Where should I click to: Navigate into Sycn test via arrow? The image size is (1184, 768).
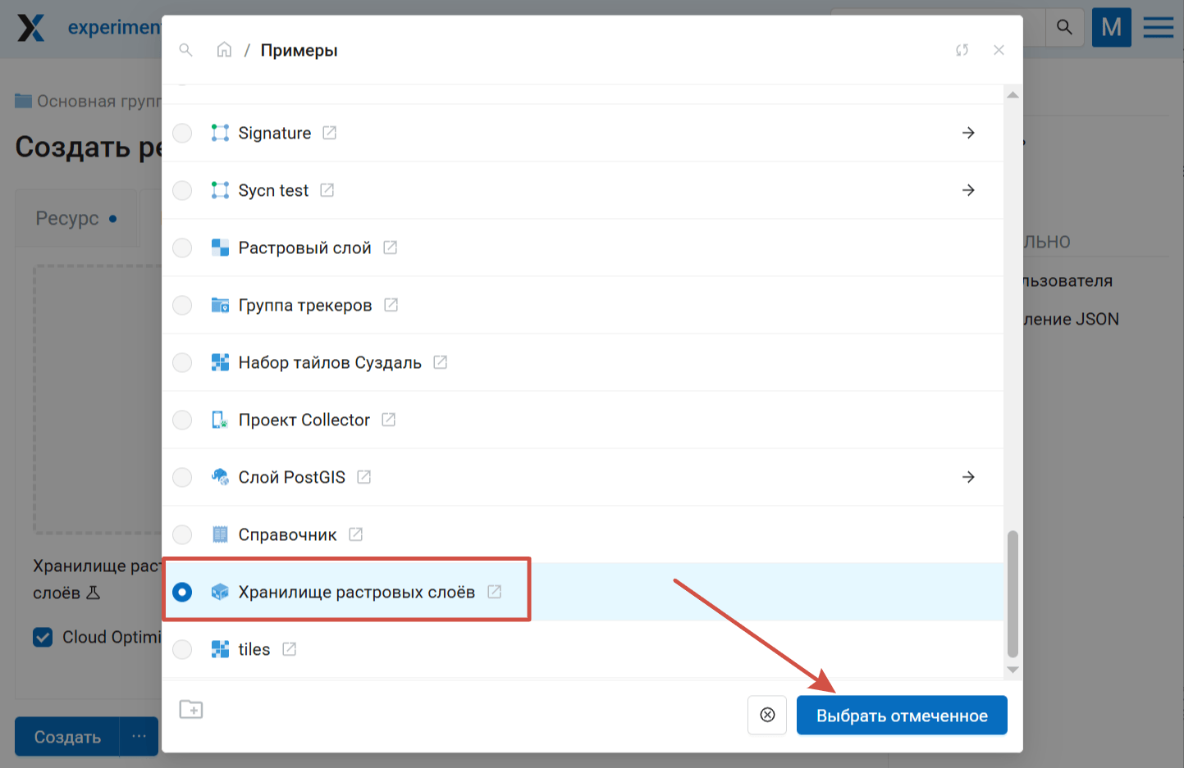click(968, 190)
